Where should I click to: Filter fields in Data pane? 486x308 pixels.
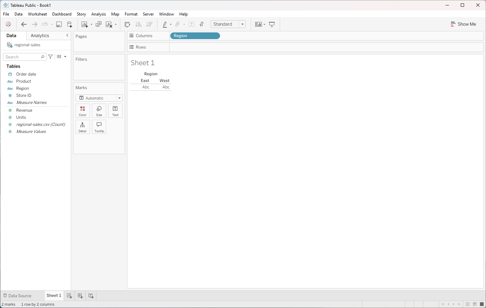tap(50, 57)
